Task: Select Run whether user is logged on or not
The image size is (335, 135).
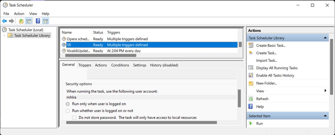Action: pos(68,111)
